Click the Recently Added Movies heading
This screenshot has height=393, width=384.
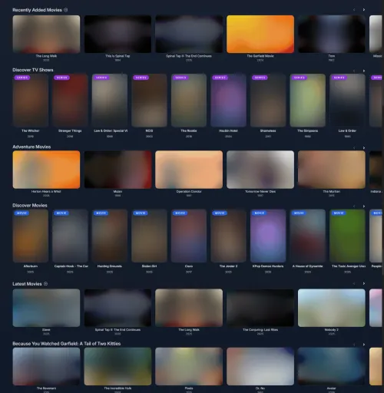pyautogui.click(x=37, y=10)
